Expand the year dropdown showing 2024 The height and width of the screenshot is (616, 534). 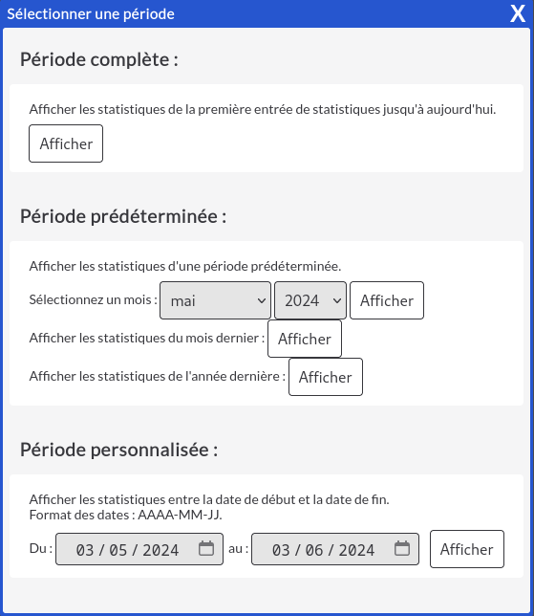[x=310, y=300]
